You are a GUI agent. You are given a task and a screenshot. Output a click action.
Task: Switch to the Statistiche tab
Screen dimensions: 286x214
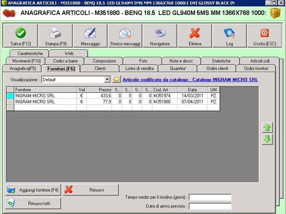tap(221, 61)
